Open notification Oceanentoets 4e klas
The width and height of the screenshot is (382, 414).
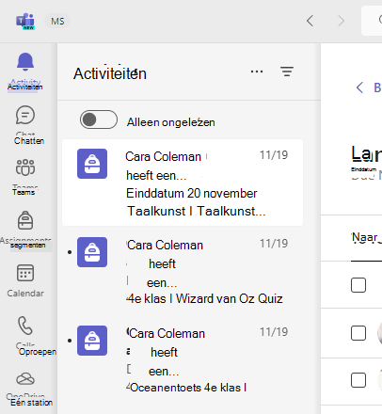point(183,359)
